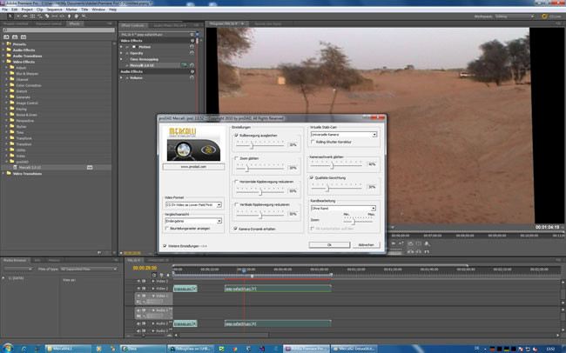Open Mercalli setup icon in Effect Controls
Screen dimensions: 566x353
184,65
